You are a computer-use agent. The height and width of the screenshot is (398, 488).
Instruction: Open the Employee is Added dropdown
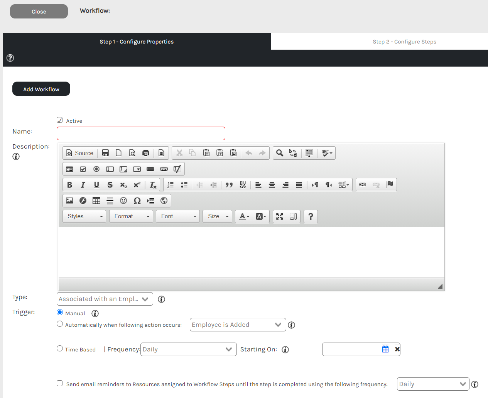[238, 325]
